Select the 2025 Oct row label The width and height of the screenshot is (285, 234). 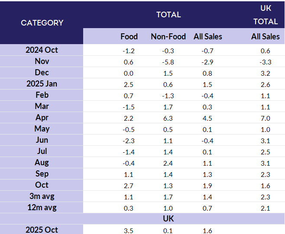(x=42, y=230)
